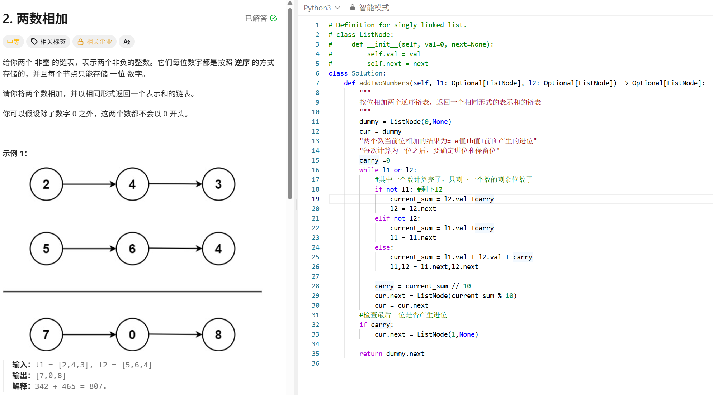Image resolution: width=713 pixels, height=395 pixels.
Task: Click the lock icon in 相关企业
Action: click(81, 42)
